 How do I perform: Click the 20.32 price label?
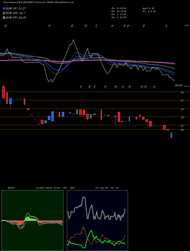point(179,86)
